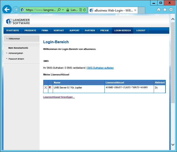177x152 pixels.
Task: Open the Tools gear icon
Action: click(x=171, y=9)
